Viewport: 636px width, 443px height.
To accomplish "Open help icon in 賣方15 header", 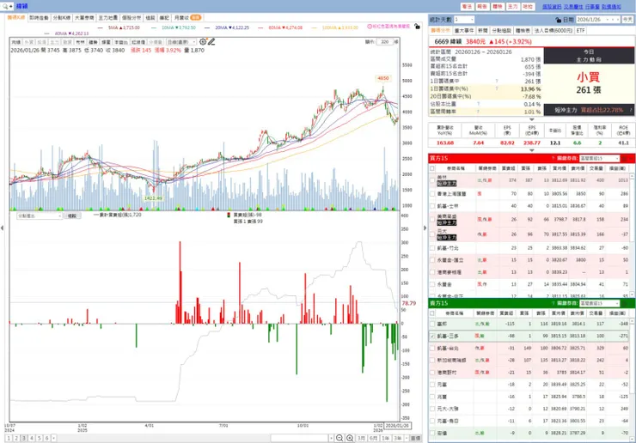I will (x=553, y=303).
